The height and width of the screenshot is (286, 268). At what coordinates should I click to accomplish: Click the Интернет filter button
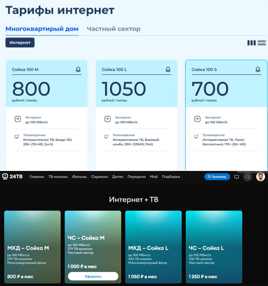tap(20, 42)
